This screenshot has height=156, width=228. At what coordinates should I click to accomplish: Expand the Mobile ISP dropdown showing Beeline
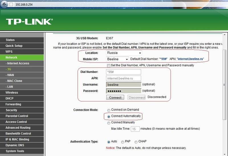[x=117, y=59]
